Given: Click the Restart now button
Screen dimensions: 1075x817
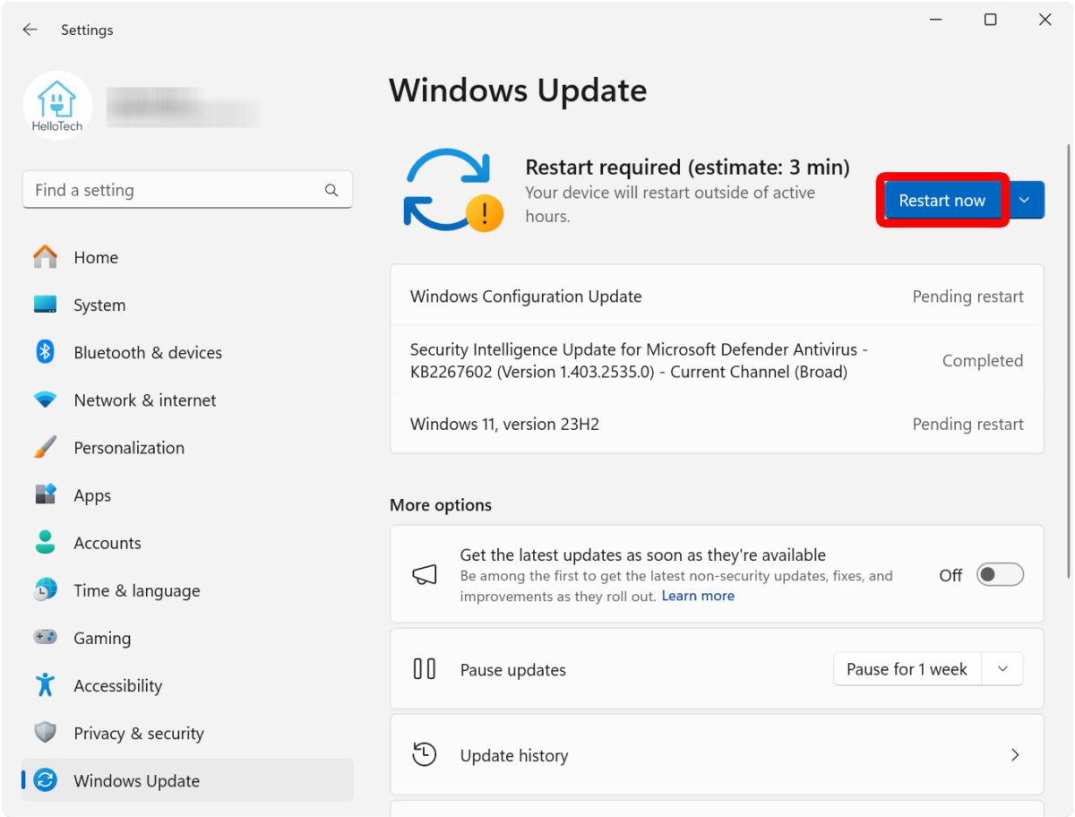Looking at the screenshot, I should (942, 201).
